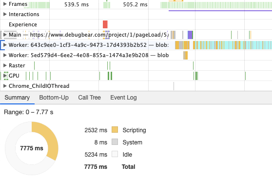Open the Summary tab
The width and height of the screenshot is (272, 182).
tap(17, 98)
